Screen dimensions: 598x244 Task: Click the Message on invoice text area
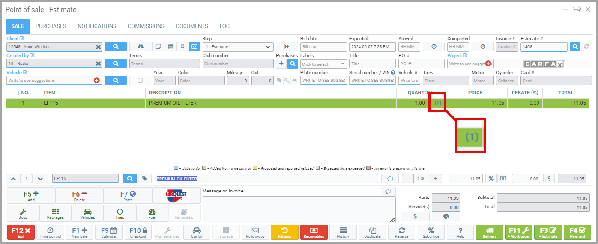tap(299, 209)
